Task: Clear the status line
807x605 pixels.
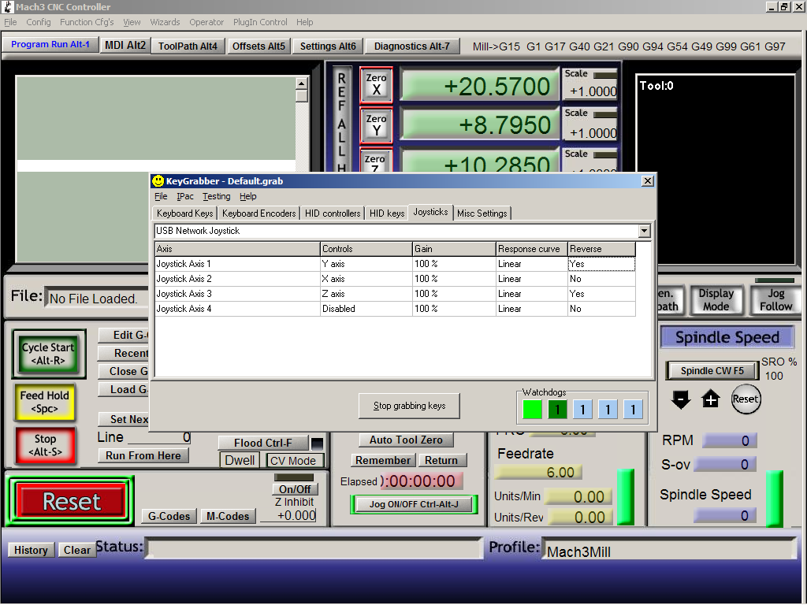Action: click(77, 550)
